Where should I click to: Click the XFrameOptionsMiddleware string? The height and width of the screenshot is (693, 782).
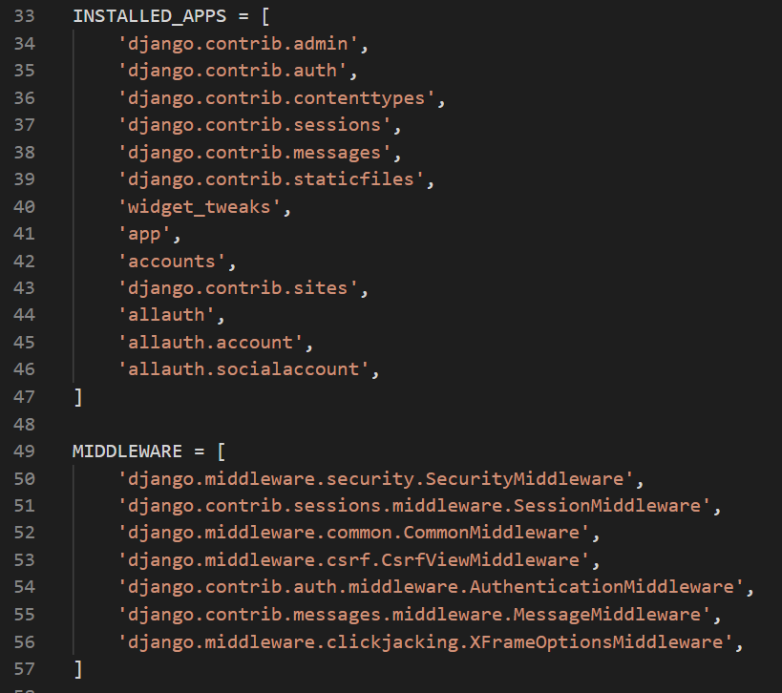(x=425, y=642)
